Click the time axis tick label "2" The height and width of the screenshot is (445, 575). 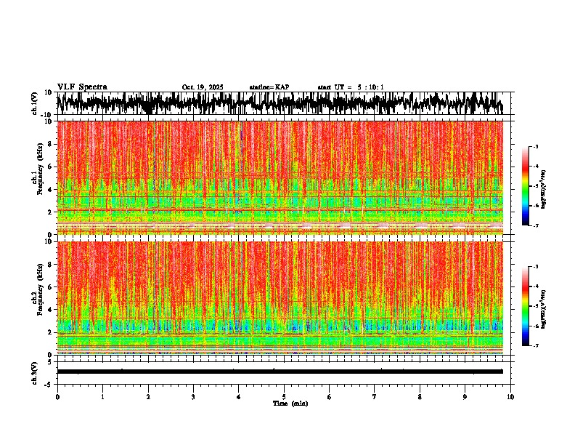click(148, 397)
